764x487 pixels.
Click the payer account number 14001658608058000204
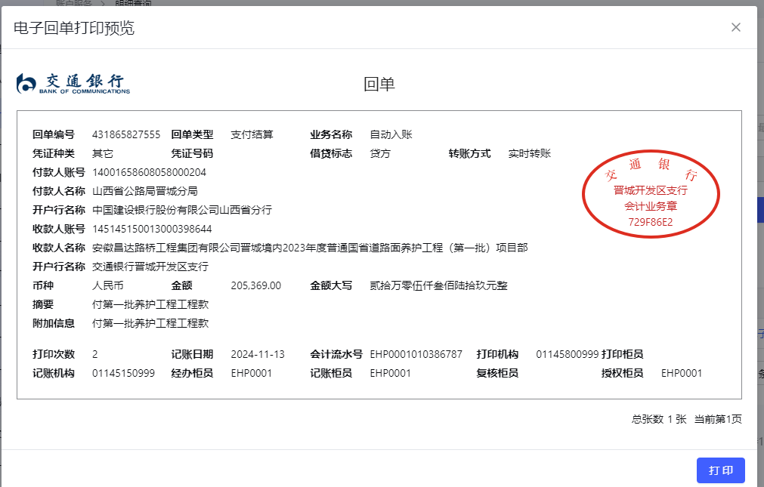point(149,172)
